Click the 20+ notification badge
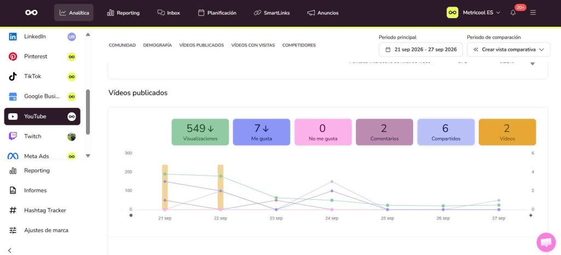This screenshot has width=561, height=255. [520, 8]
